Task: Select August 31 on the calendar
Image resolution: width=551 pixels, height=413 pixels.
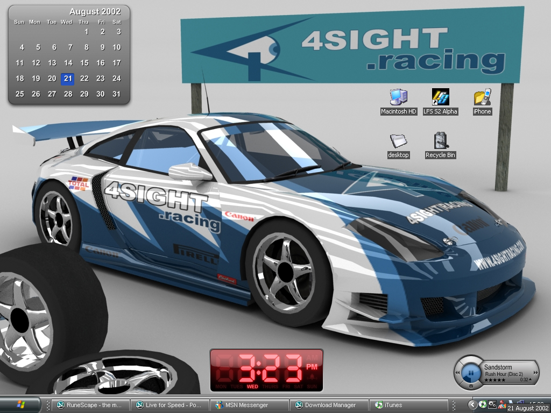Action: click(117, 94)
